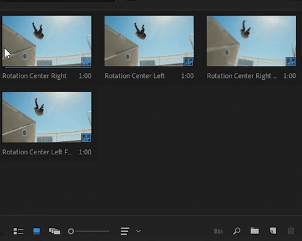This screenshot has height=241, width=302.
Task: Switch to List View
Action: (x=18, y=231)
